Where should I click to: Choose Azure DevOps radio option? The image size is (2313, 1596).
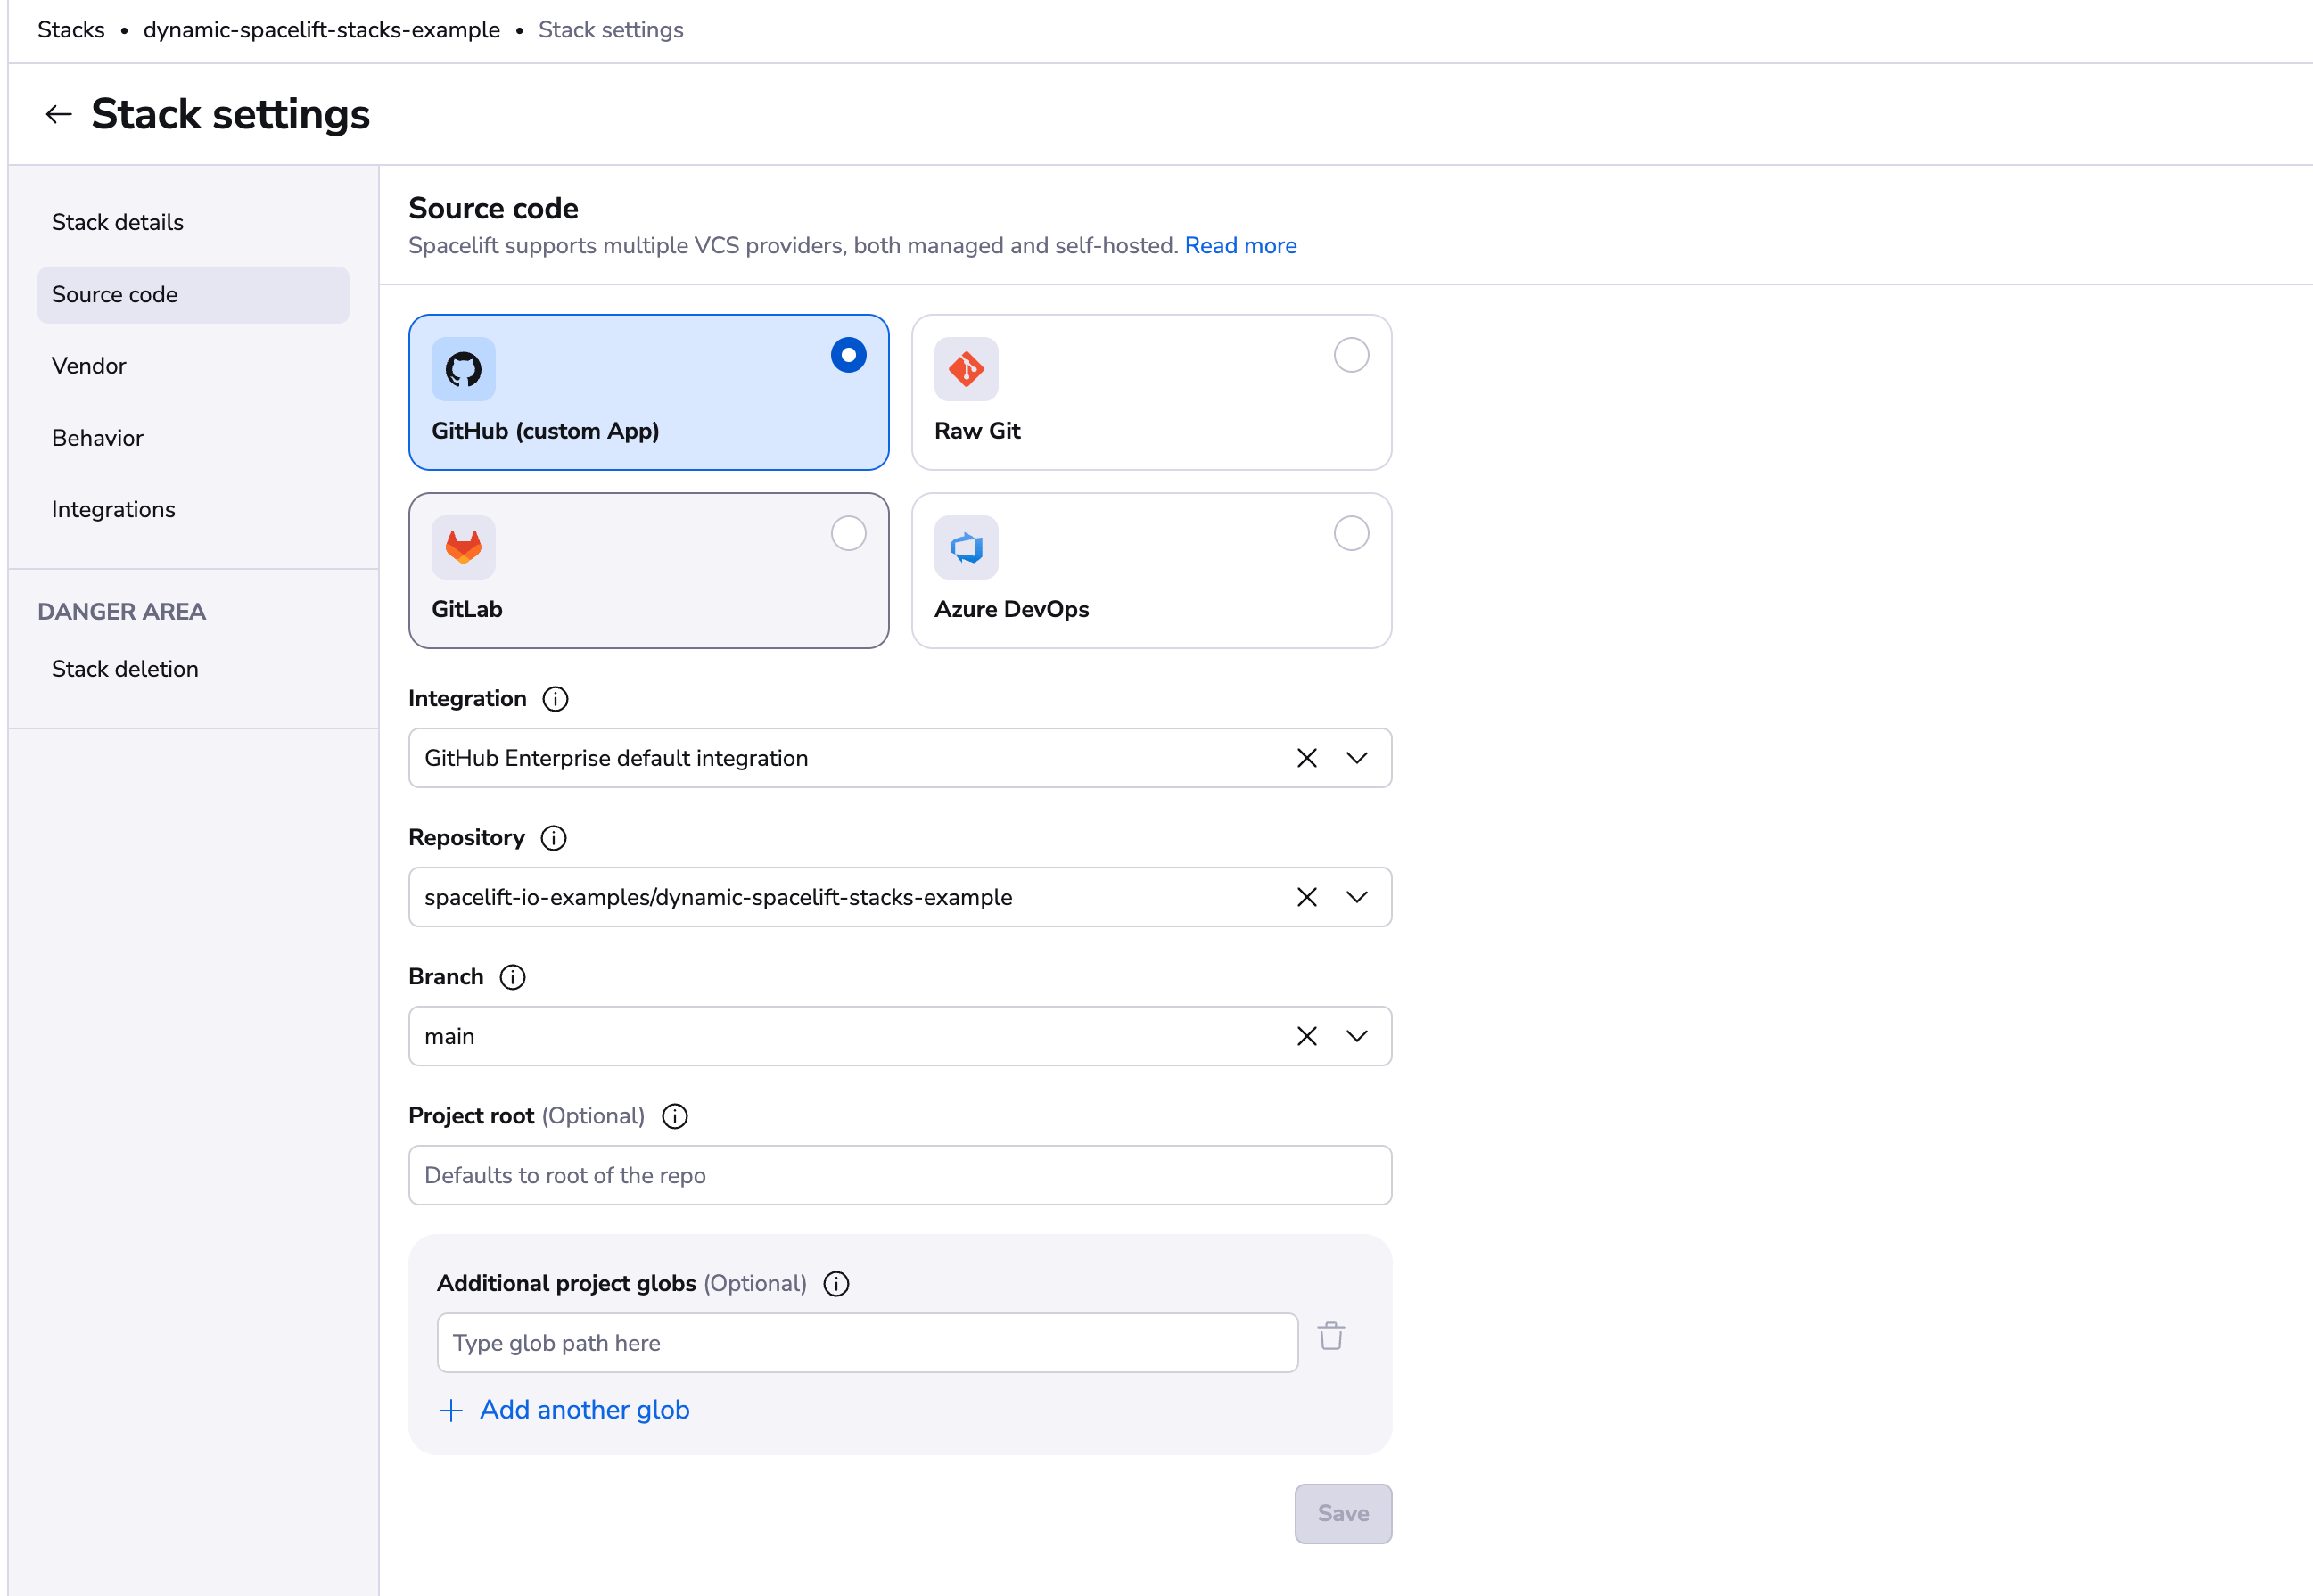point(1351,534)
